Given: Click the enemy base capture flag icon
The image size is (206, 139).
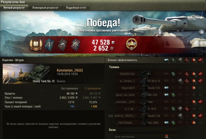Looking at the screenshot, I should pos(166,136).
